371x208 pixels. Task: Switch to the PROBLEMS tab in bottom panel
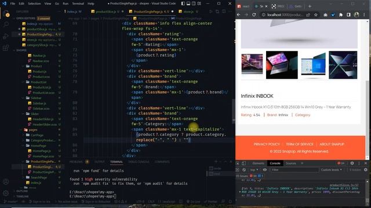pos(76,162)
